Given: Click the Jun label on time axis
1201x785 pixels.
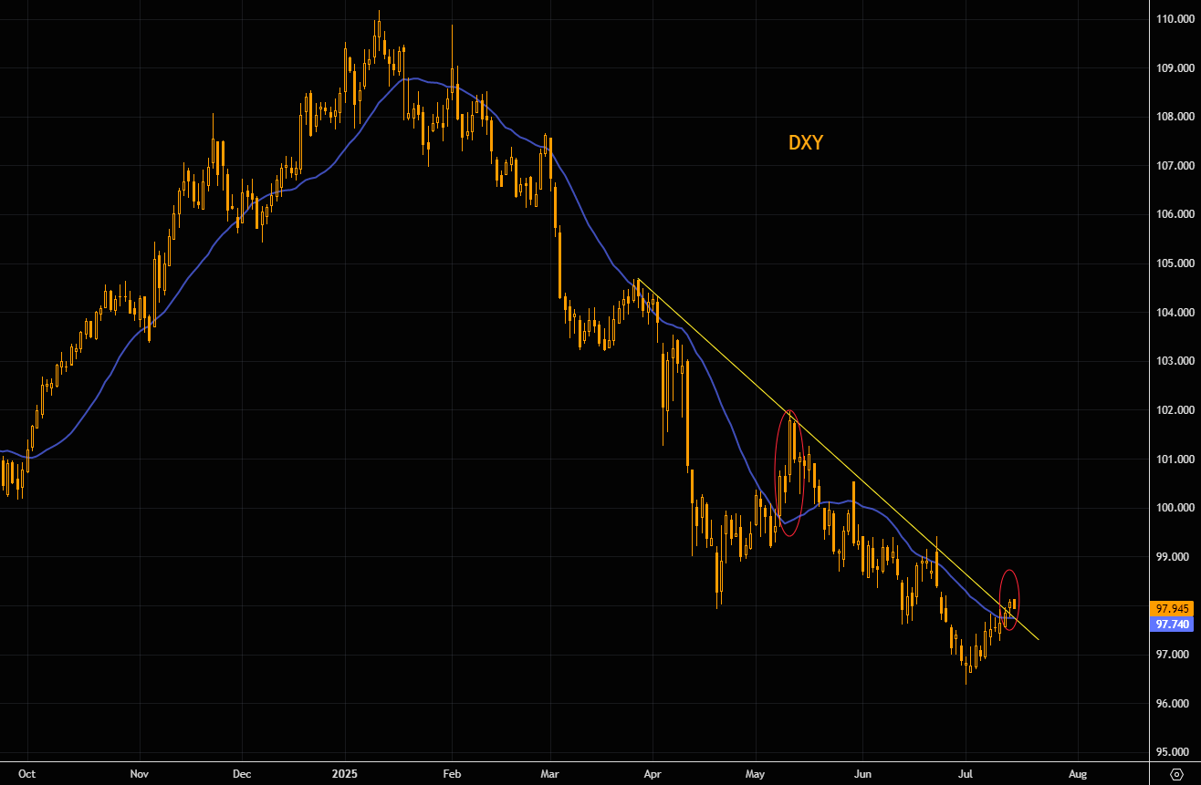Looking at the screenshot, I should 862,772.
